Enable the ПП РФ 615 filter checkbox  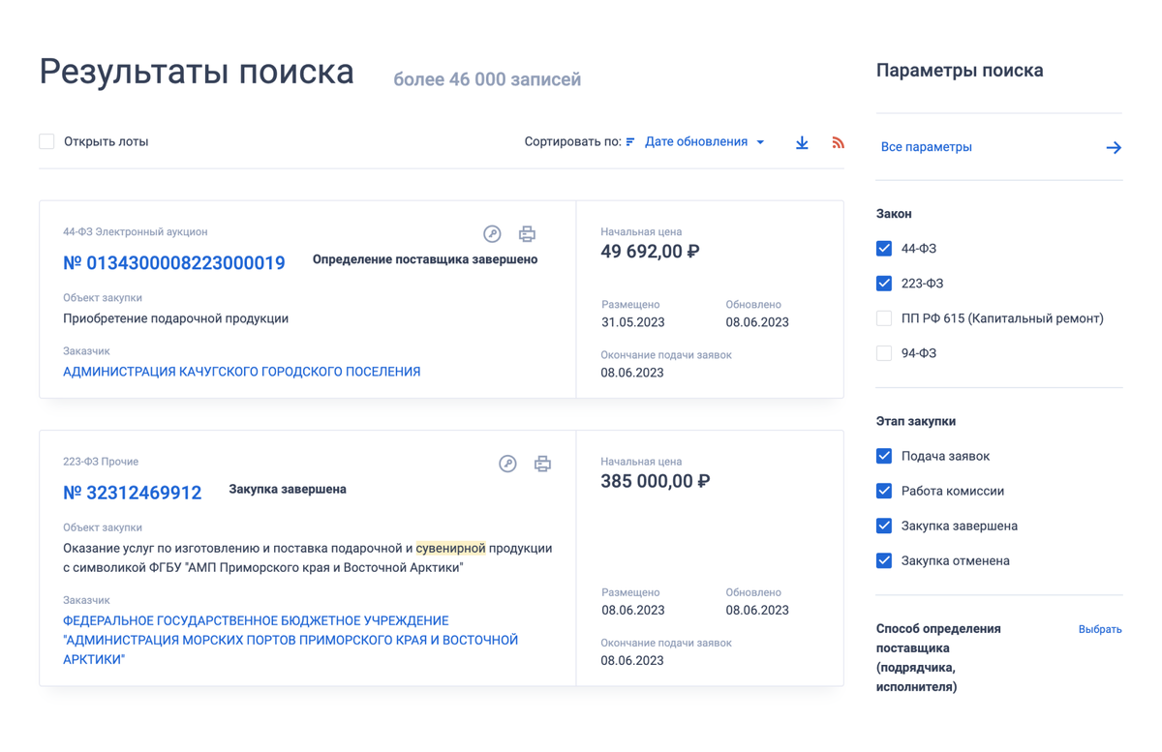tap(883, 317)
